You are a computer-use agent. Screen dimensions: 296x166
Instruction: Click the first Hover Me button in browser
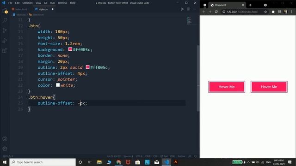click(x=227, y=87)
